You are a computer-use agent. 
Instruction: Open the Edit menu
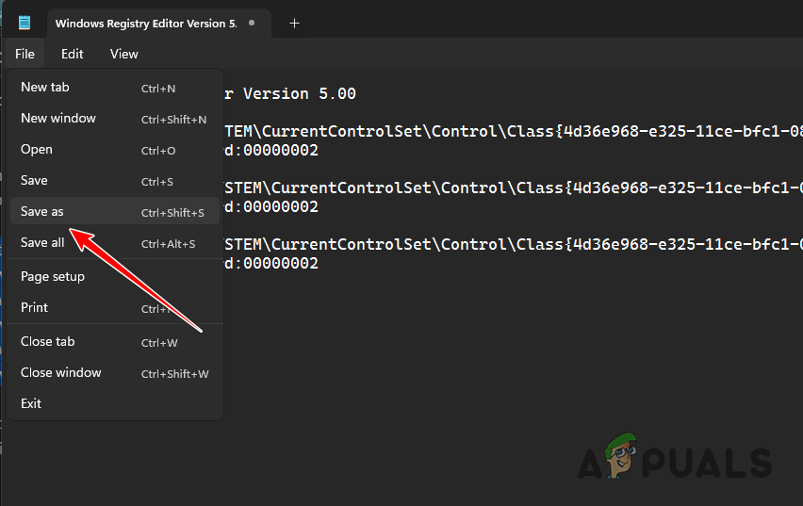[x=73, y=54]
